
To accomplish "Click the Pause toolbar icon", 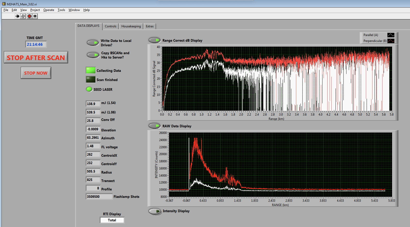I will 35,16.
